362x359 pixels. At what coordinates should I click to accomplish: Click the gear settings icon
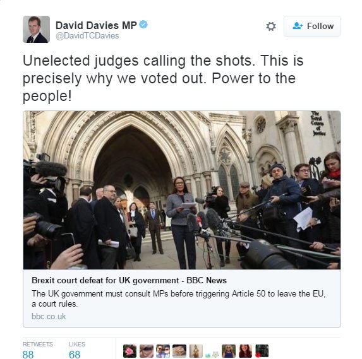pos(271,26)
